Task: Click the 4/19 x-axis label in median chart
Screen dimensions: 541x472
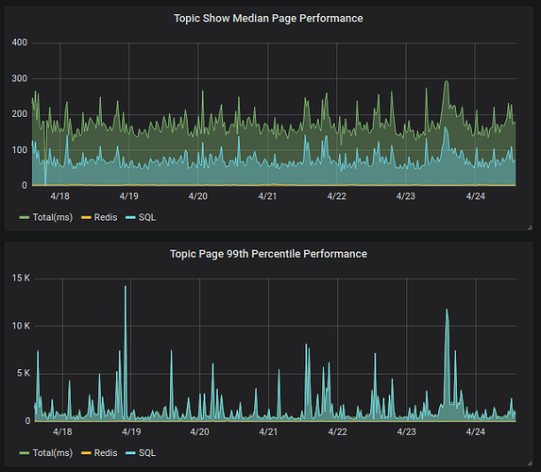Action: (x=128, y=196)
